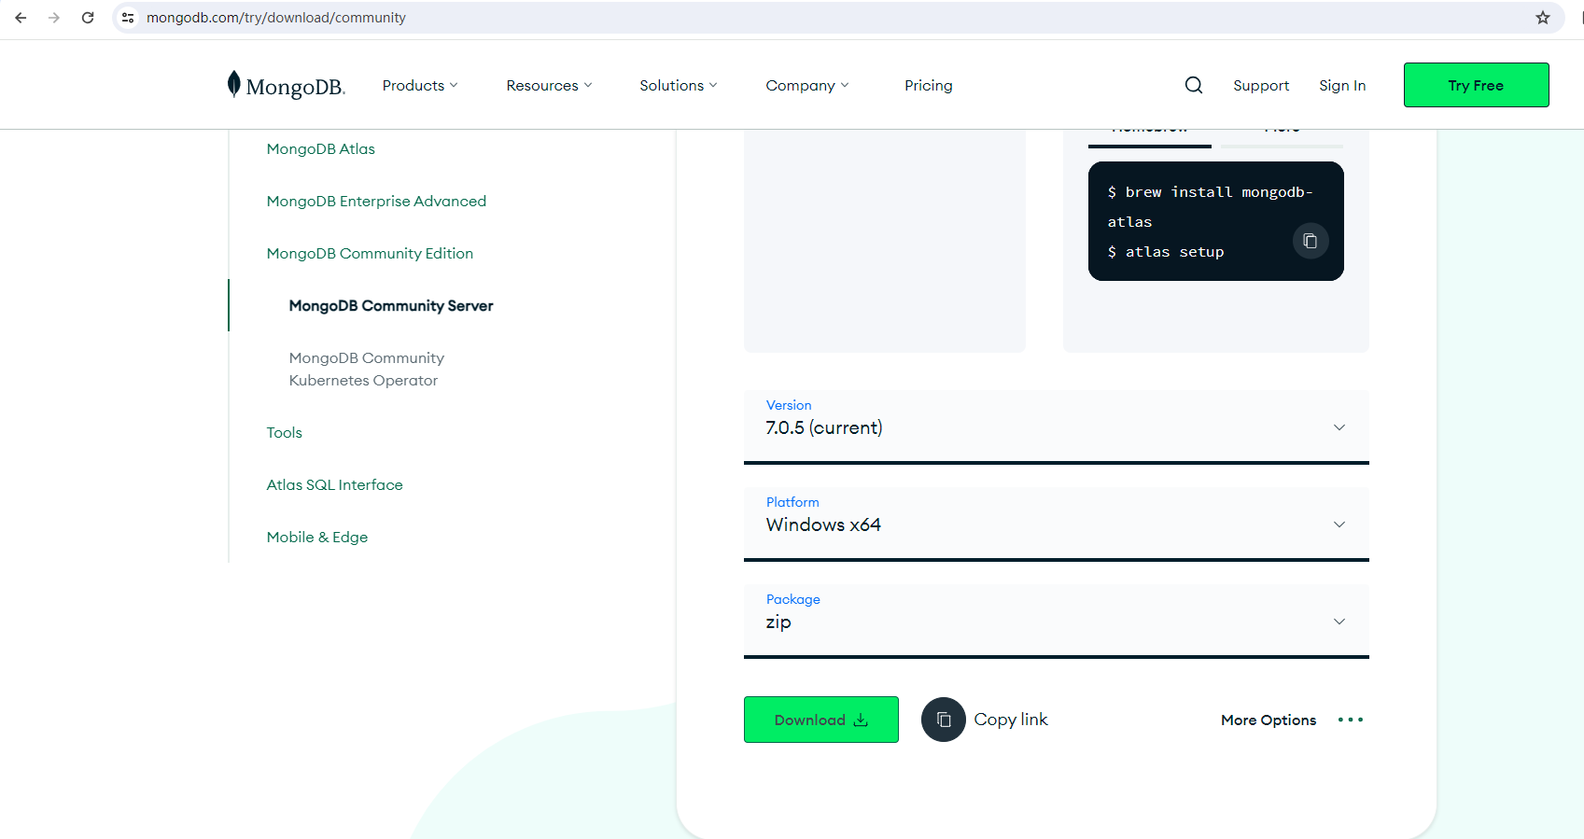Copy the brew install command
The height and width of the screenshot is (839, 1584).
tap(1311, 241)
